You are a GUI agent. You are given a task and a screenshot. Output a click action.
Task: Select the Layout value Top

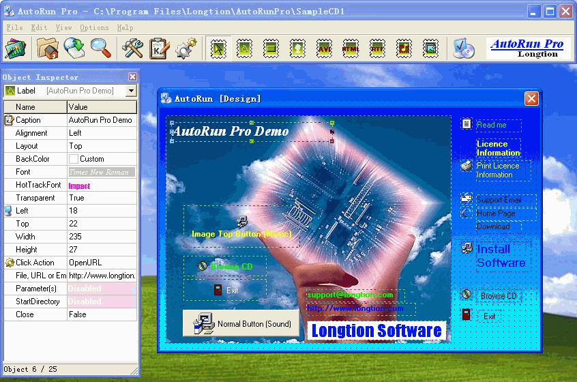pyautogui.click(x=102, y=146)
